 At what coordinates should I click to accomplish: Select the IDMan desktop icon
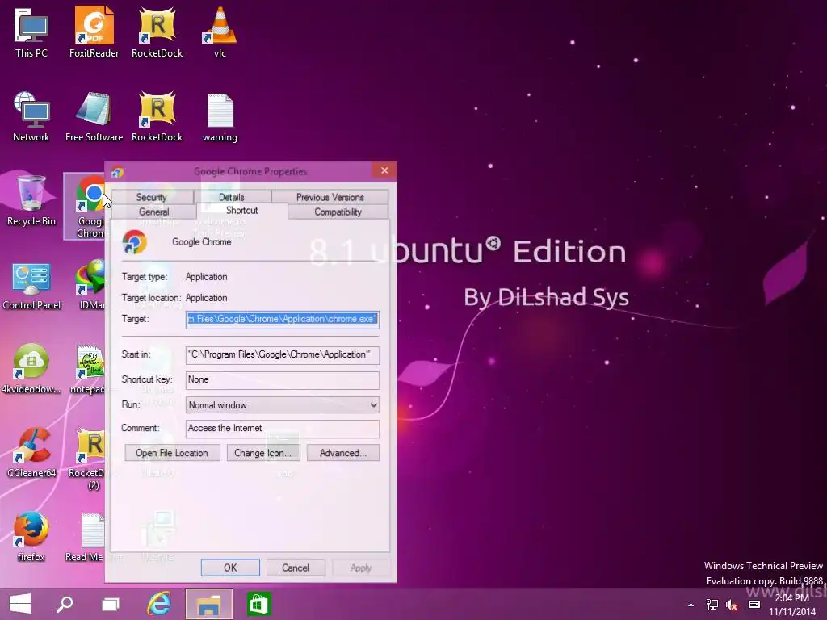90,285
